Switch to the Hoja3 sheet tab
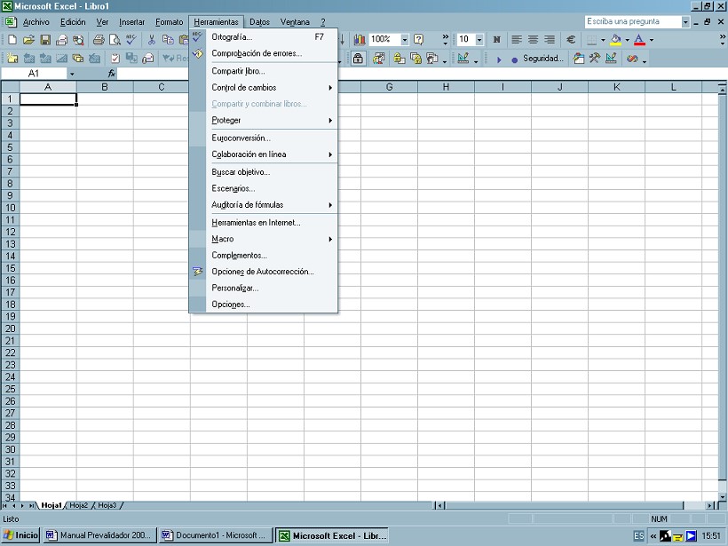The width and height of the screenshot is (728, 546). (x=107, y=505)
